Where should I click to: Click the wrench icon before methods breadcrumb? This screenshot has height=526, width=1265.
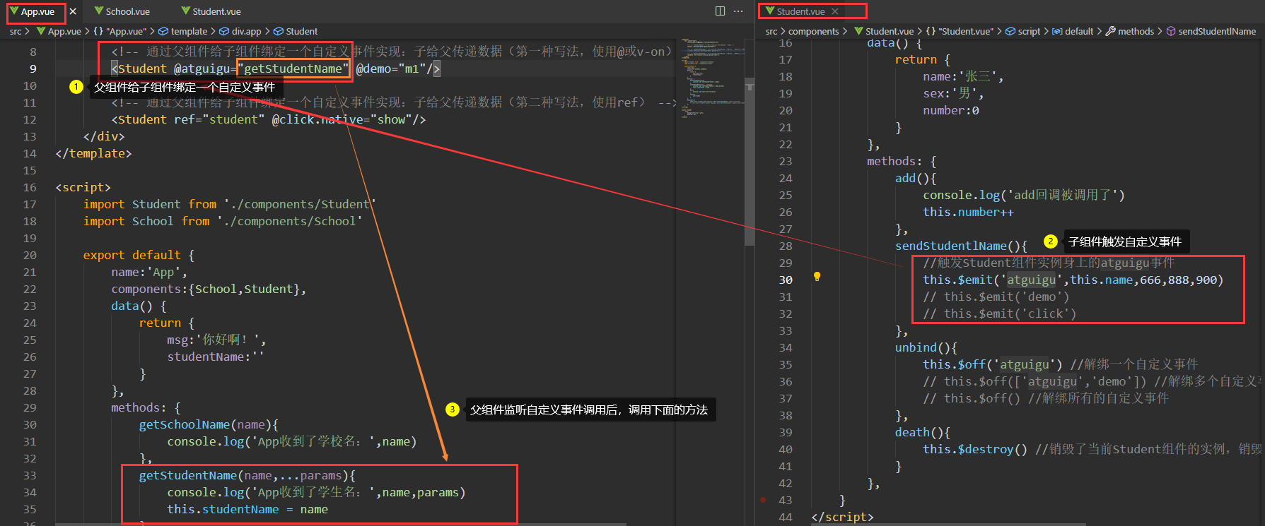(1110, 32)
